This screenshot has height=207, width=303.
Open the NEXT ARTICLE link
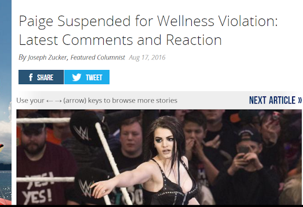click(276, 100)
